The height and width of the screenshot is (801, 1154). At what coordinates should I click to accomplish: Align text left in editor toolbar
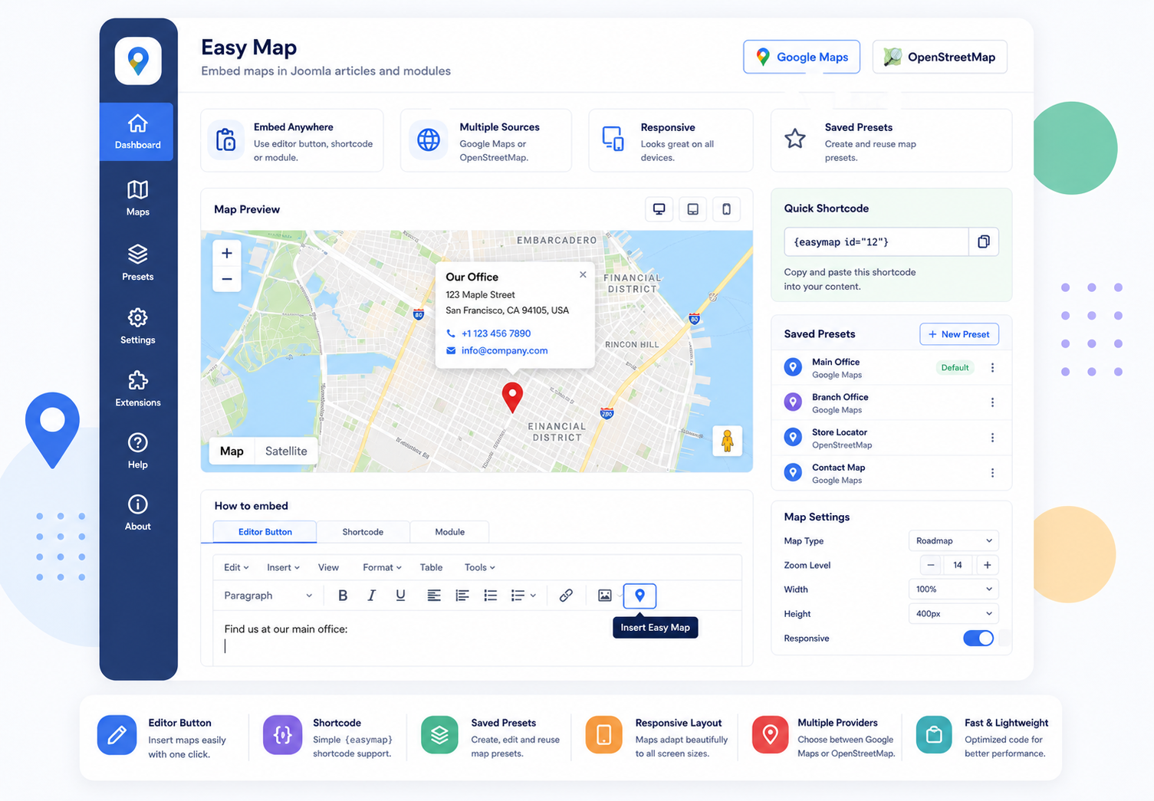[434, 596]
